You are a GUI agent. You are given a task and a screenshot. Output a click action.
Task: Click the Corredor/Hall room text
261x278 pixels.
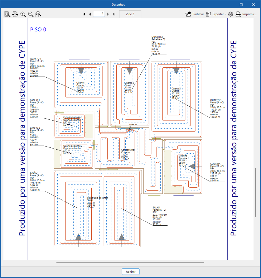point(128,154)
